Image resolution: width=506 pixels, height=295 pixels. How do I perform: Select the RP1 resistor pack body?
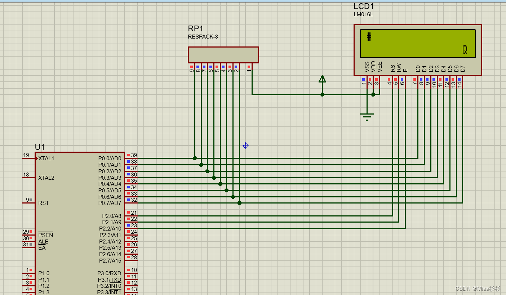(223, 55)
